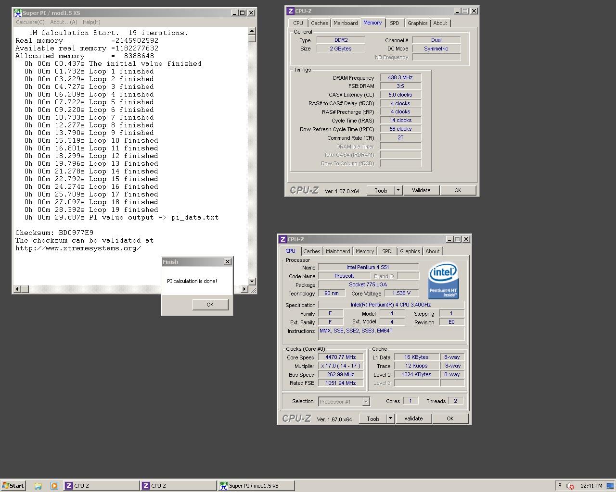Viewport: 616px width, 492px height.
Task: Click Super PI vertical scrollbar down arrow
Action: point(252,281)
